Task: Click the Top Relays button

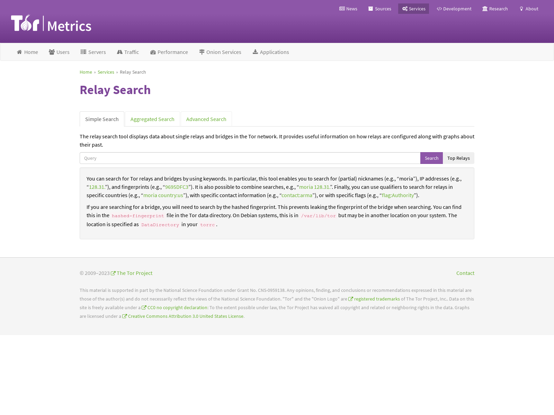Action: (458, 158)
